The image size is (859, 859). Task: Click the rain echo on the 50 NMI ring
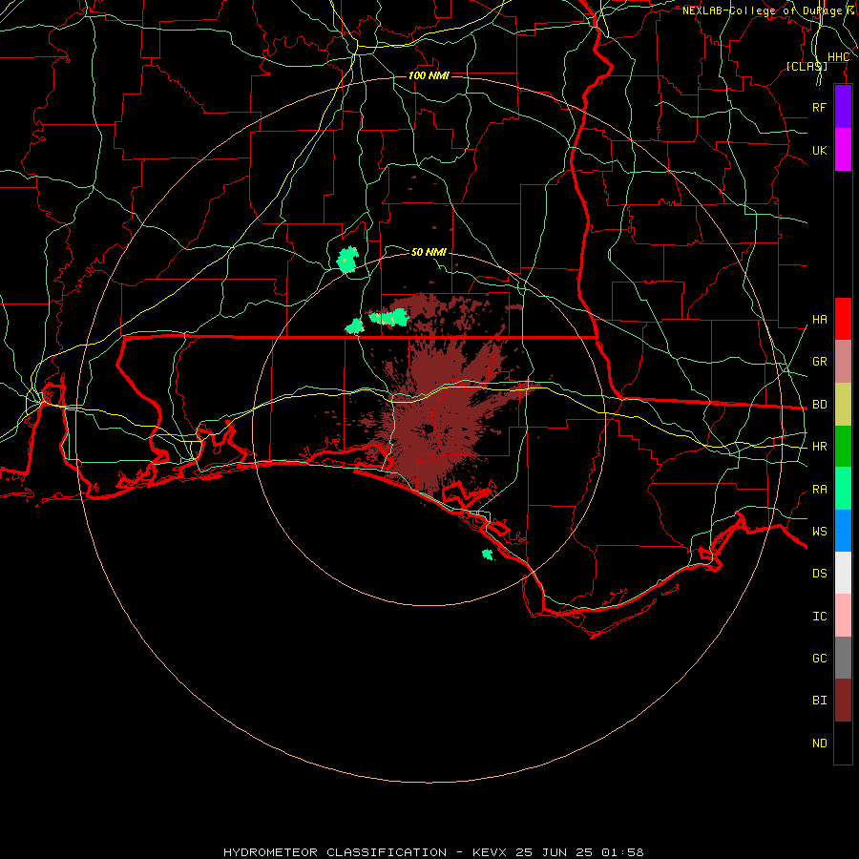coord(347,260)
